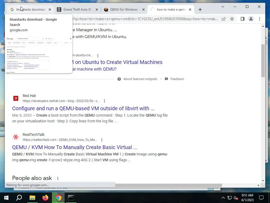Open QEMU / KVM How To Manually Create link
270x203 pixels.
click(75, 147)
